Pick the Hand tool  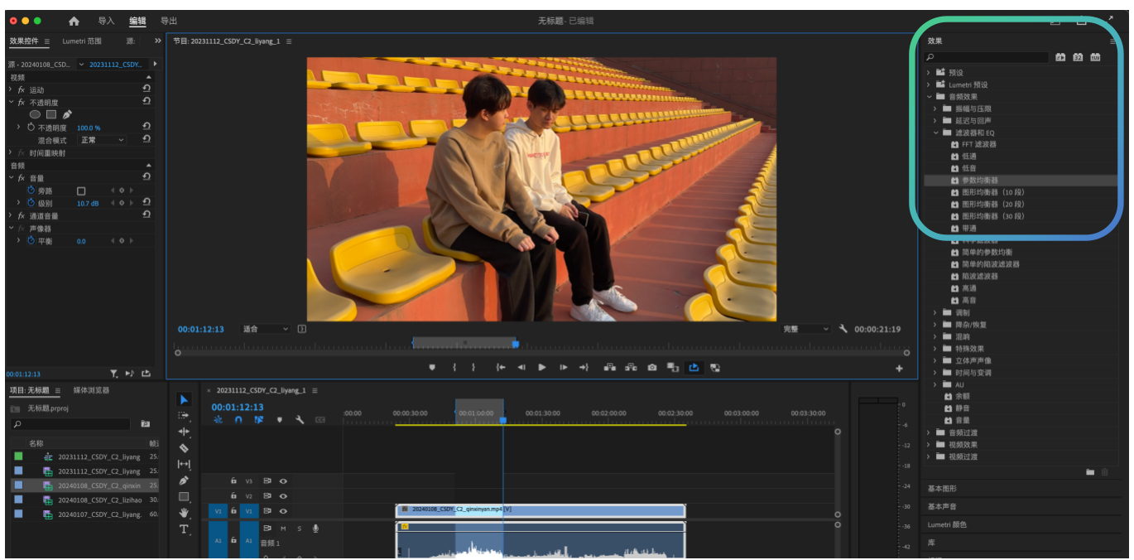coord(184,513)
